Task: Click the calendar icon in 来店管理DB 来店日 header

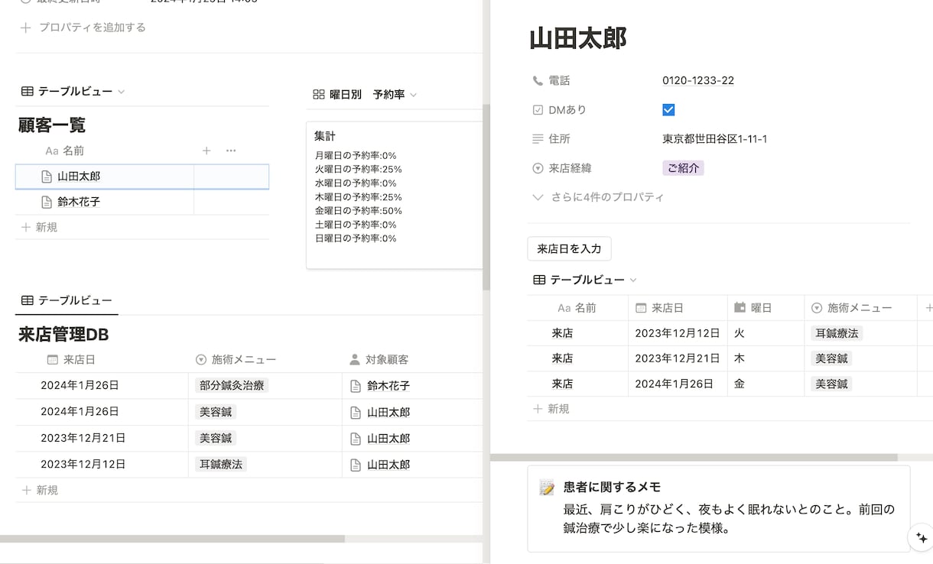Action: pyautogui.click(x=52, y=359)
